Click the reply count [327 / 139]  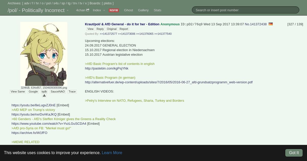pyautogui.click(x=295, y=24)
